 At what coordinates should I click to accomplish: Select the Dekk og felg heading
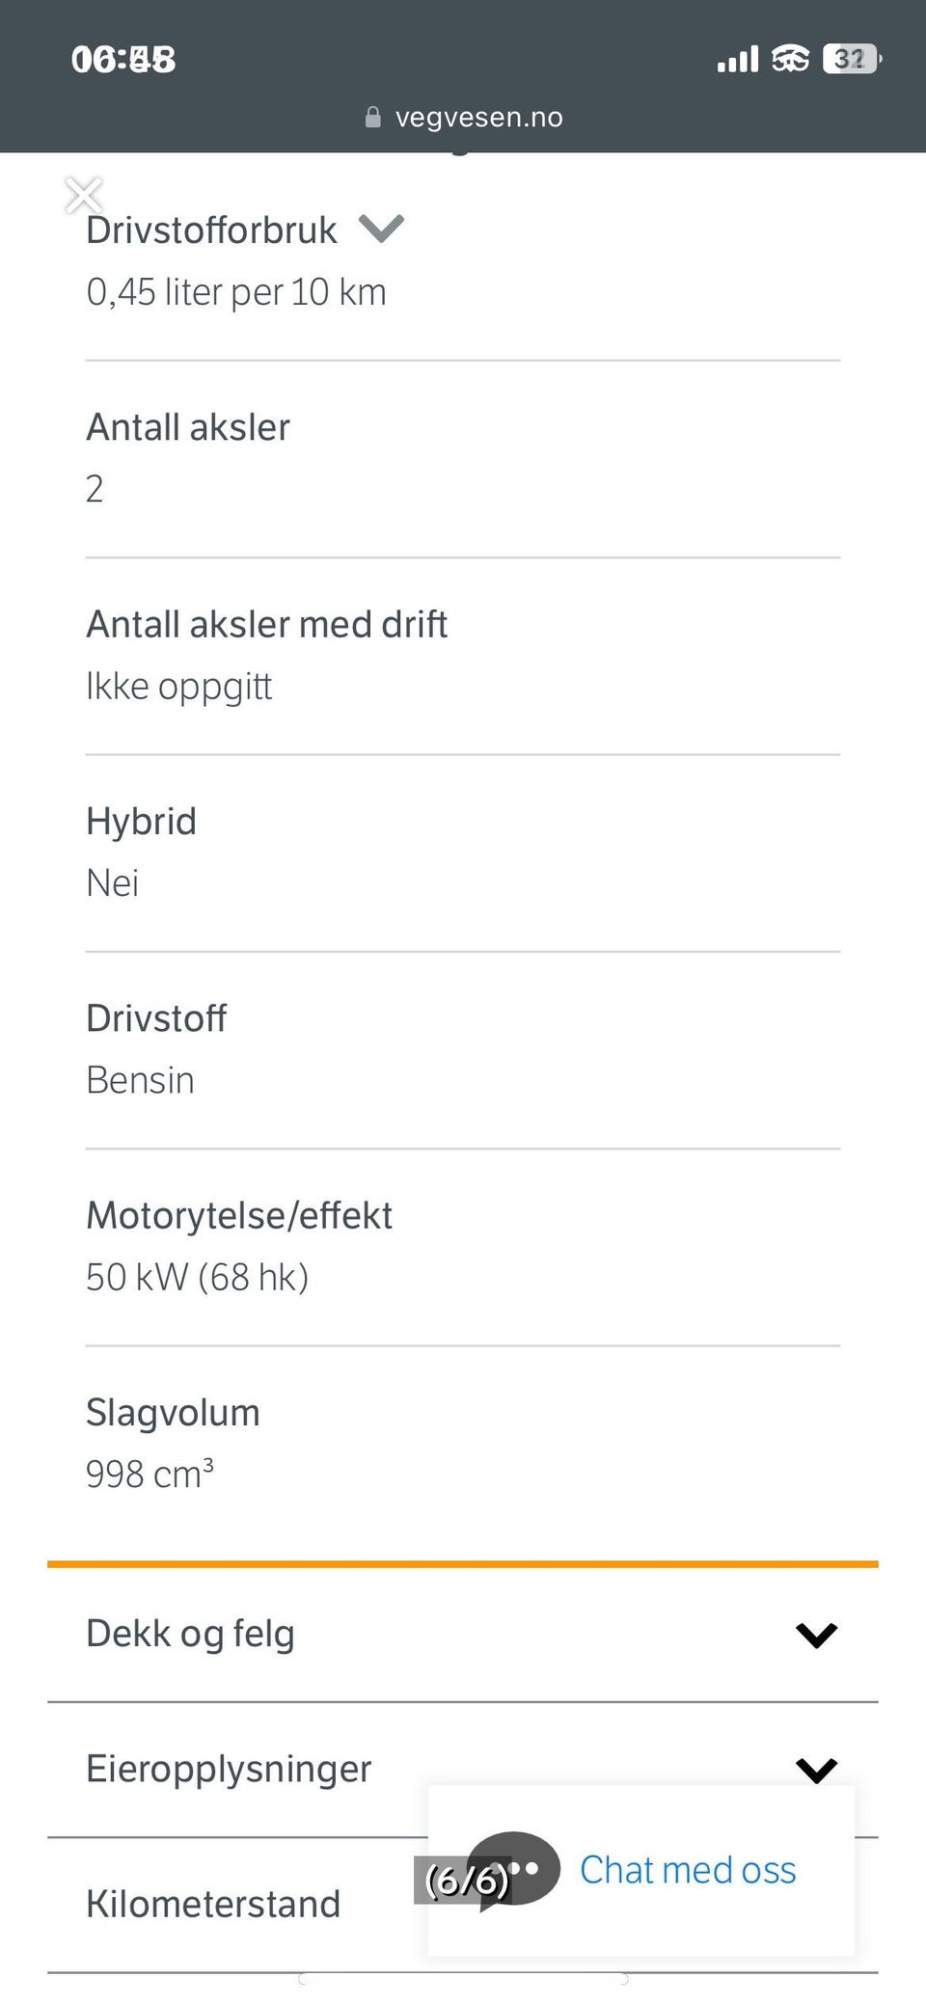pos(190,1634)
